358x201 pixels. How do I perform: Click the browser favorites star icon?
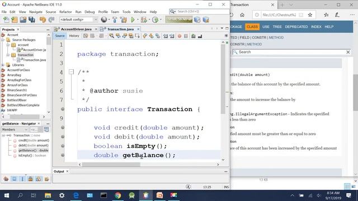(310, 15)
